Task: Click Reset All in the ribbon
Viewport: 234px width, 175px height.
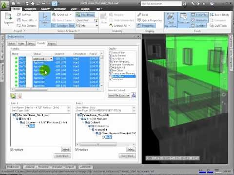Action: [x=27, y=20]
